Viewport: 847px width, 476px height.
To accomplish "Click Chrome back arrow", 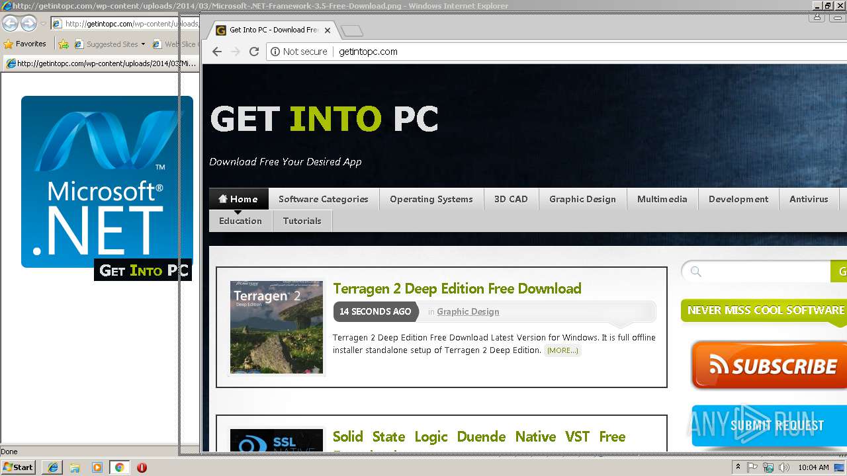I will tap(217, 52).
